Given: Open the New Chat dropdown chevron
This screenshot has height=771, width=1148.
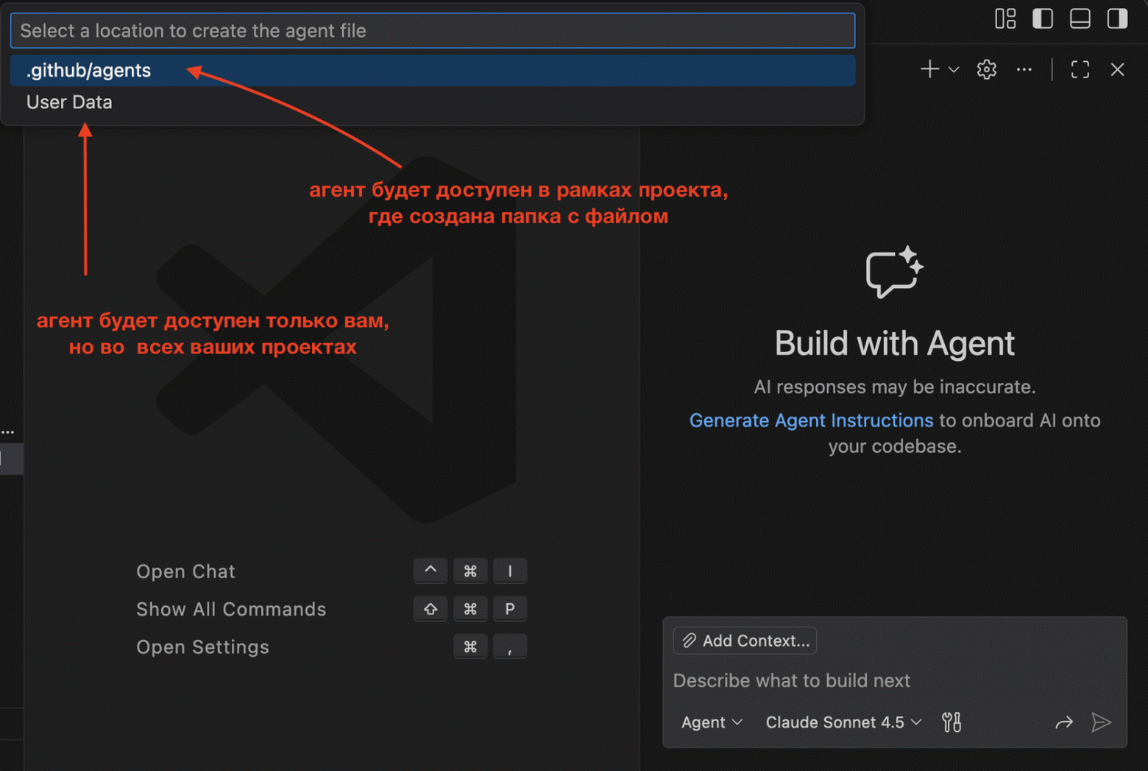Looking at the screenshot, I should [x=954, y=69].
